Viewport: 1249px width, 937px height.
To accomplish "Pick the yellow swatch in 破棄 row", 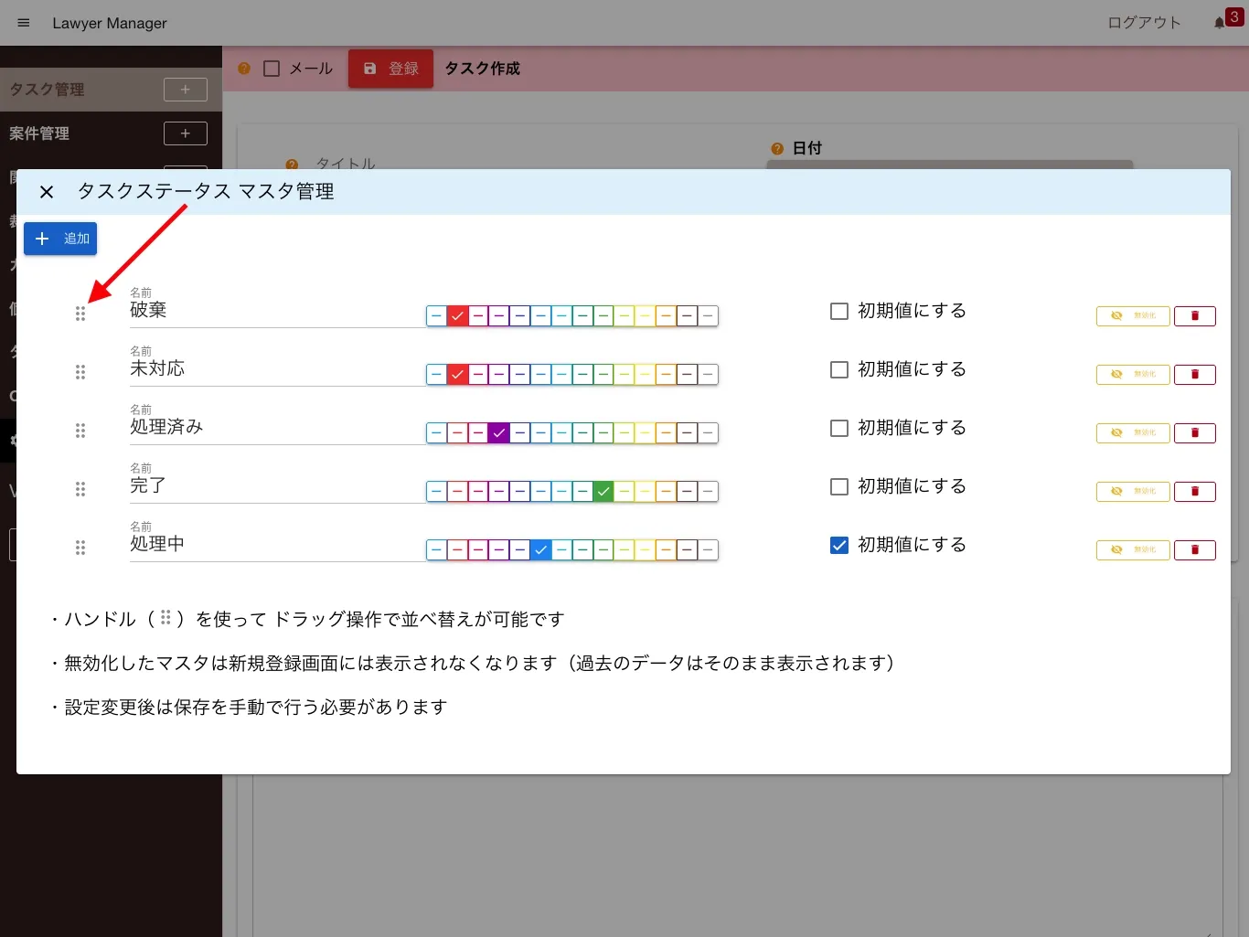I will coord(646,316).
